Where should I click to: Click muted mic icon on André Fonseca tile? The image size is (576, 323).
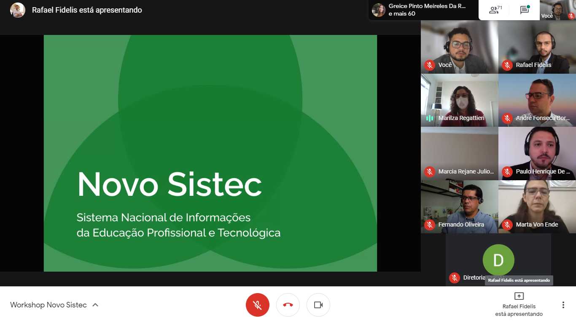point(507,118)
